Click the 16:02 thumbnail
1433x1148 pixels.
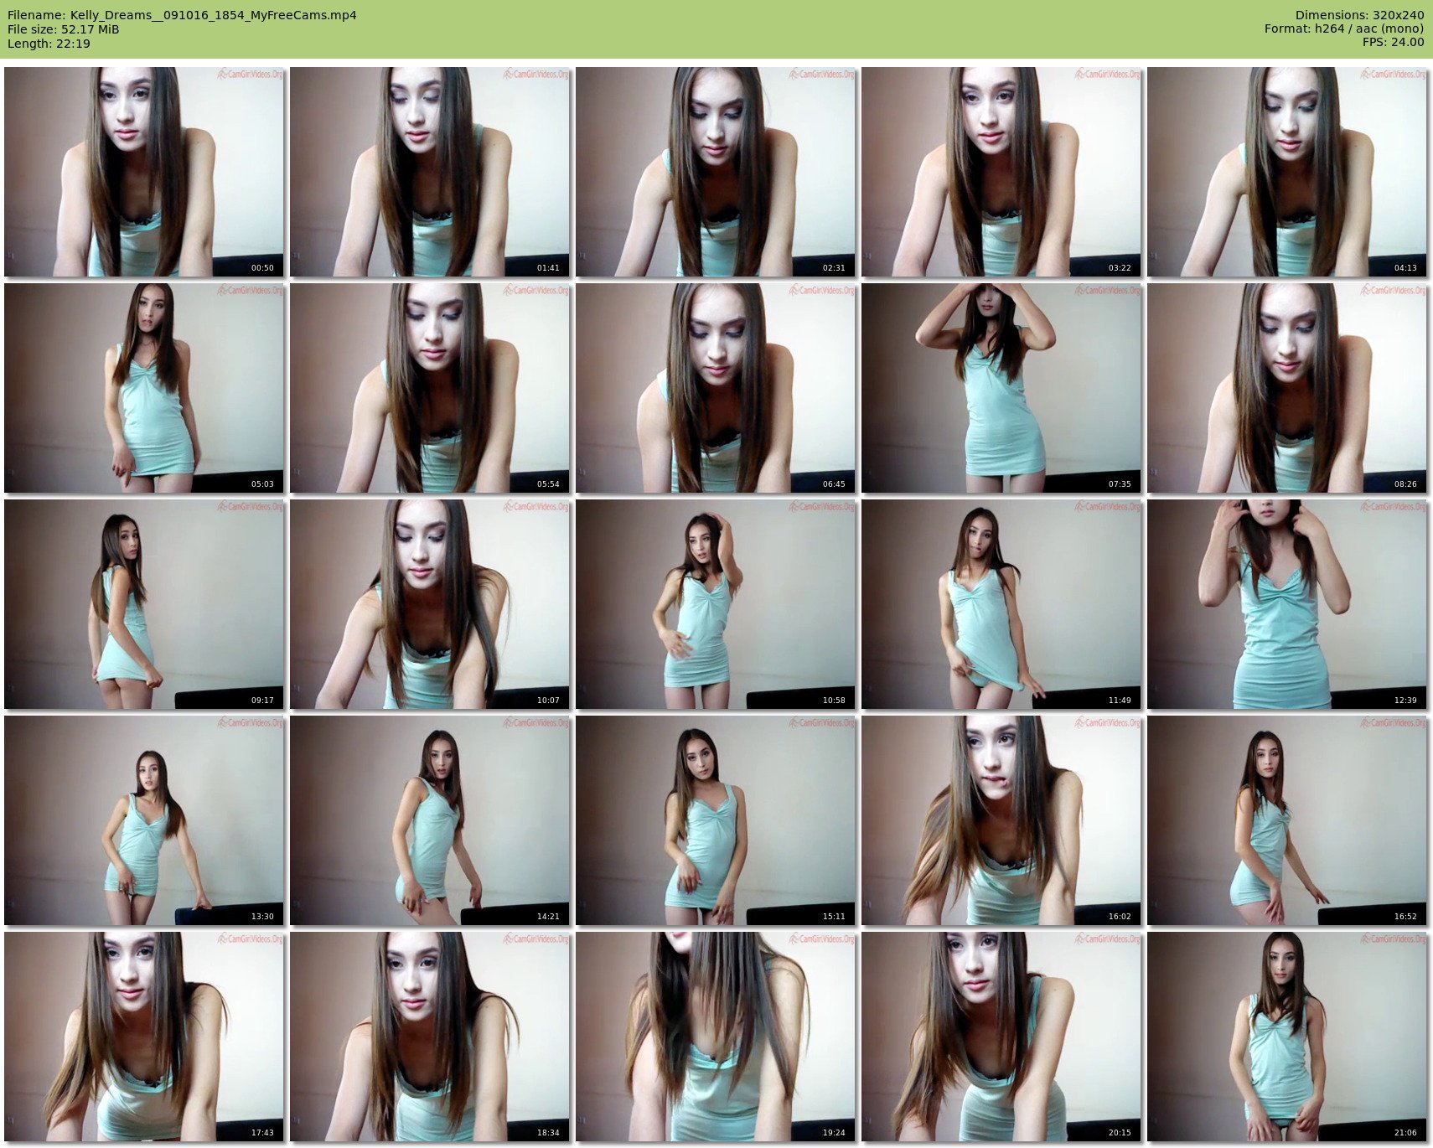click(x=1001, y=820)
